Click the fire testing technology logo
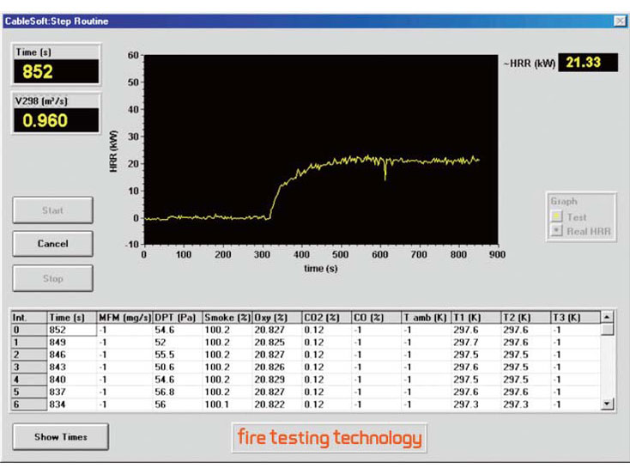 tap(330, 438)
